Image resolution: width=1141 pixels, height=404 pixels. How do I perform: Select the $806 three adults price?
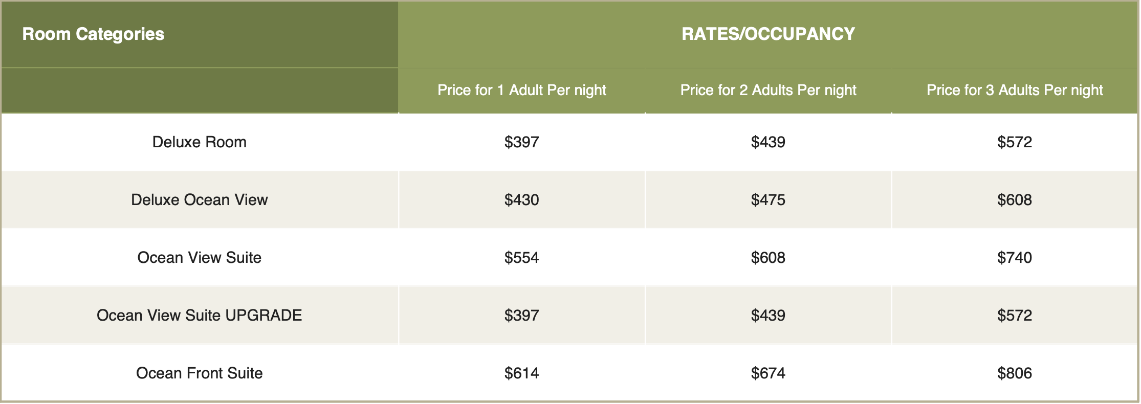tap(1015, 373)
